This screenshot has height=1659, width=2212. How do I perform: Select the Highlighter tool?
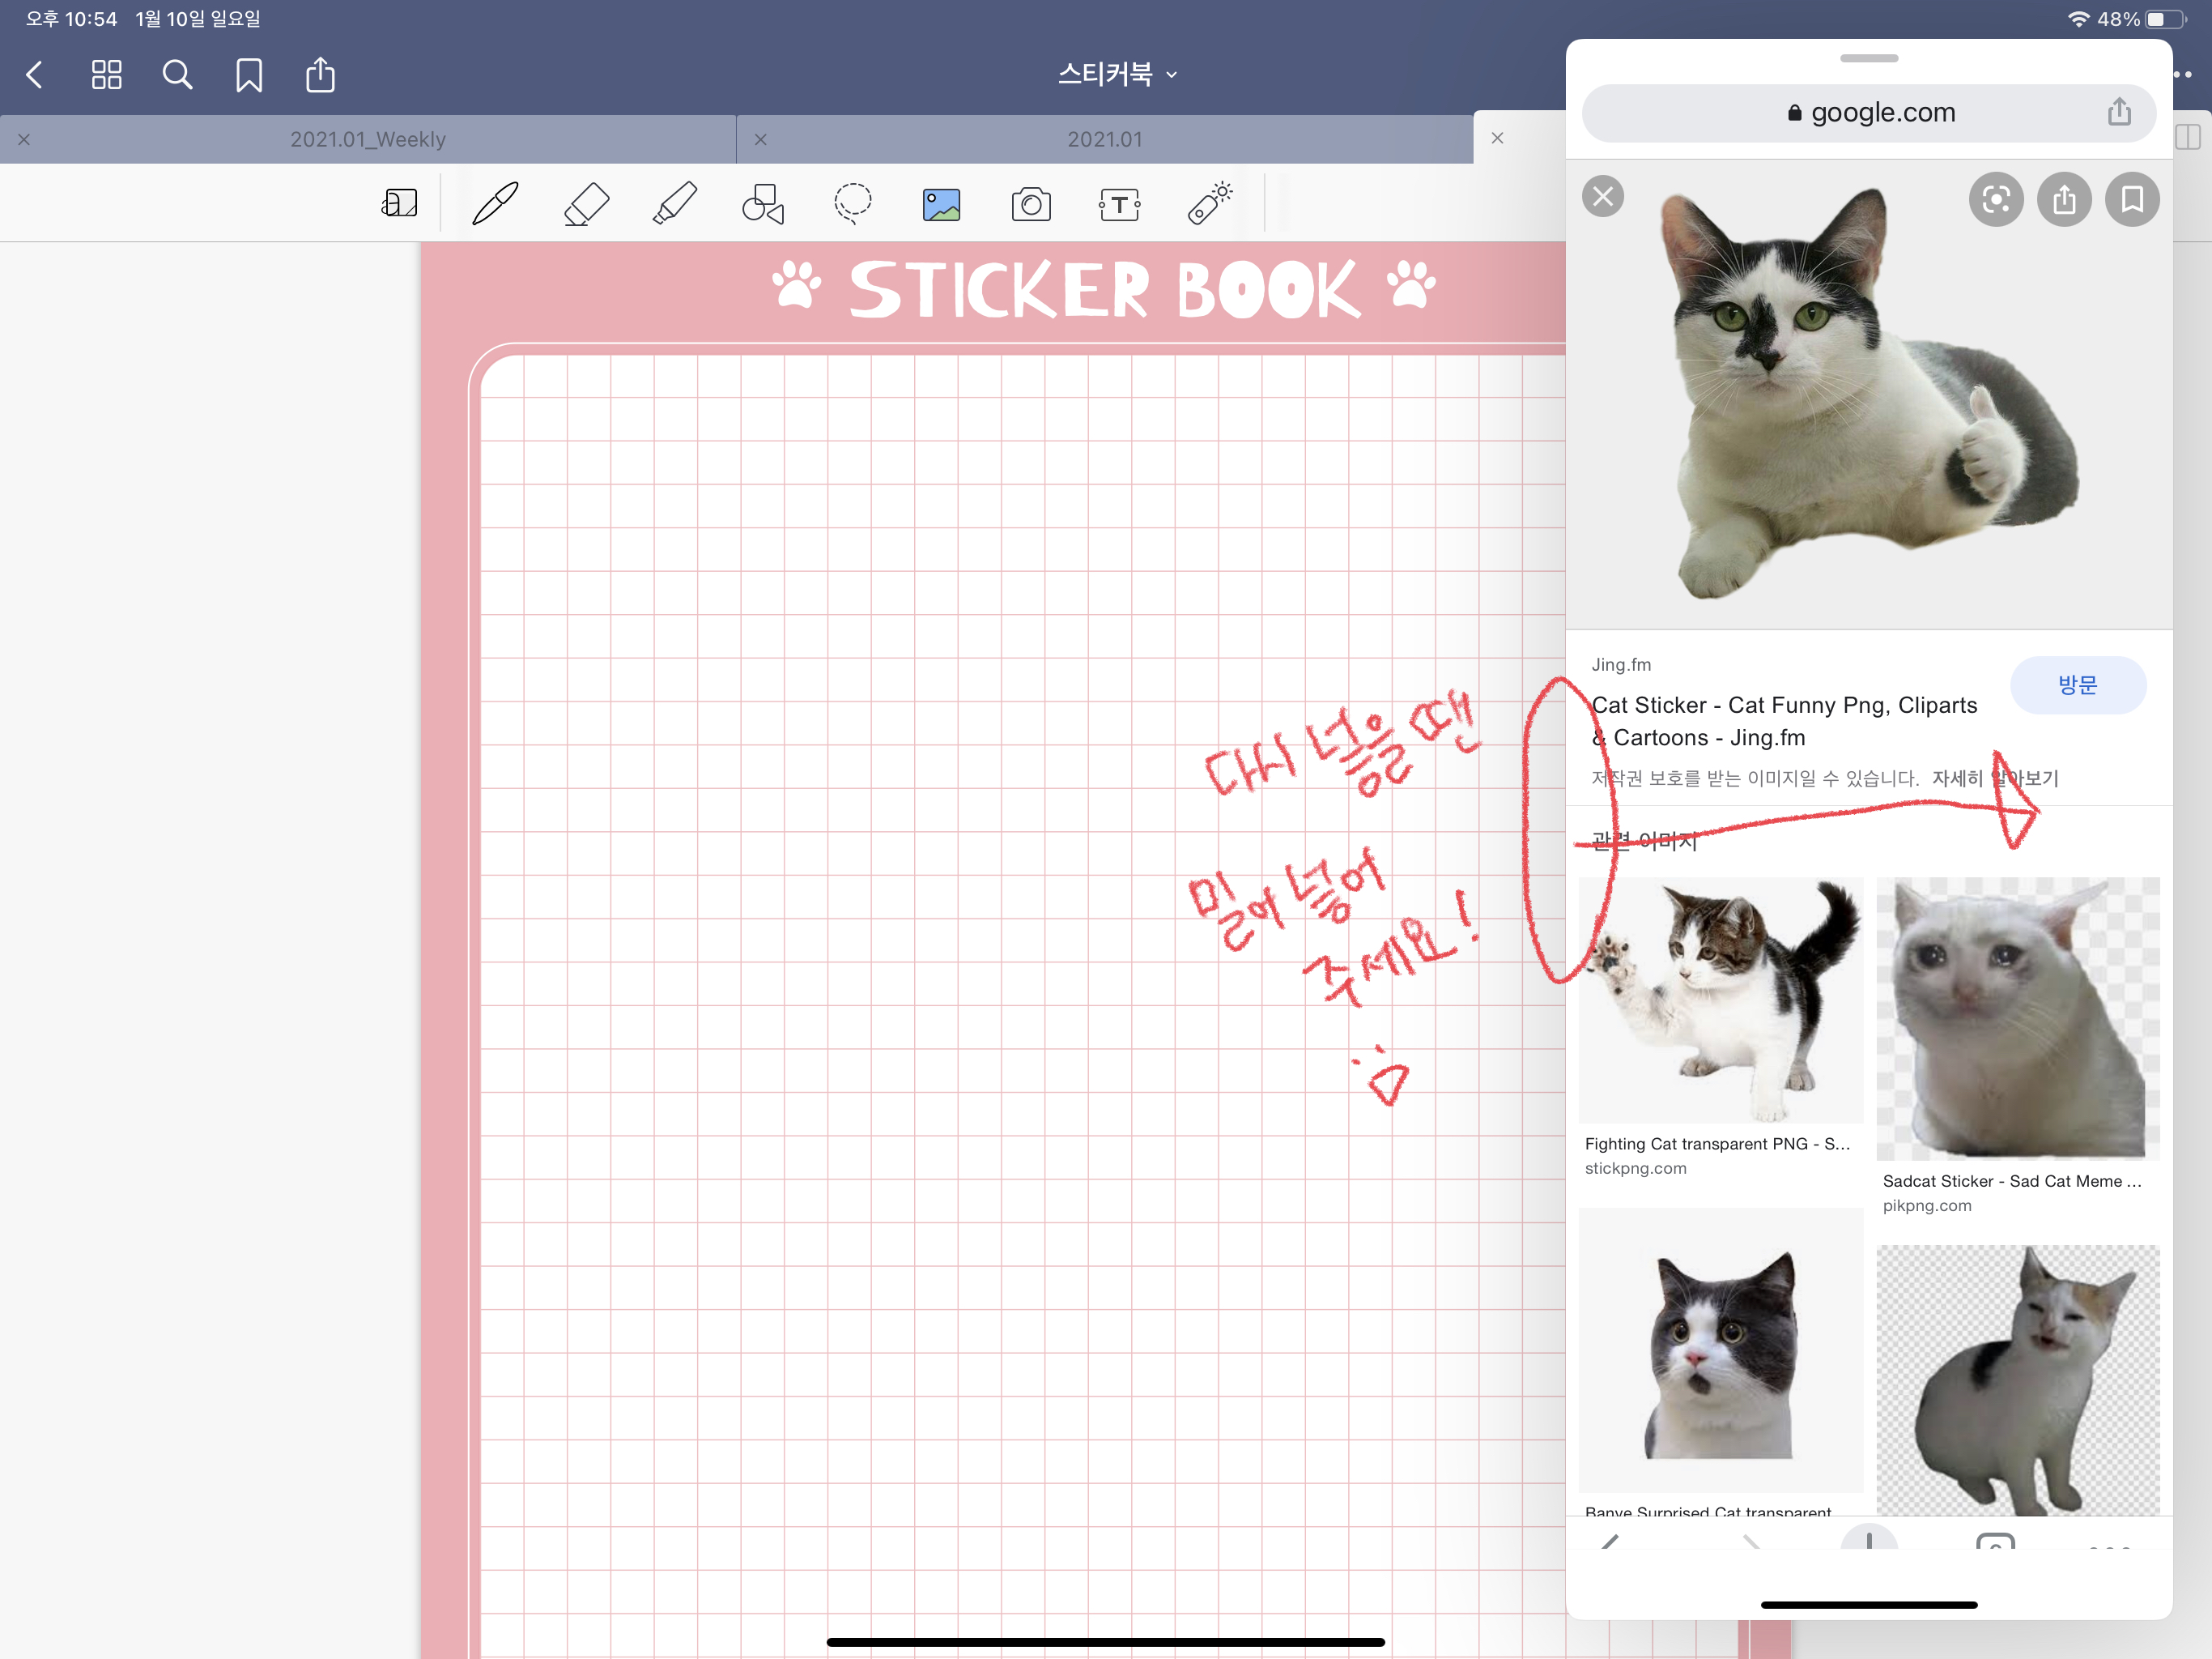click(x=675, y=204)
